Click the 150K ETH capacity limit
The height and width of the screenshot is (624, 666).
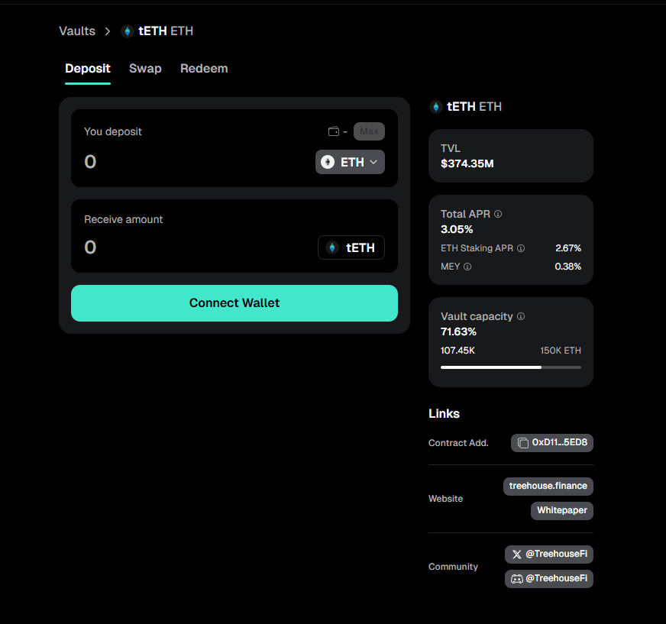point(561,351)
